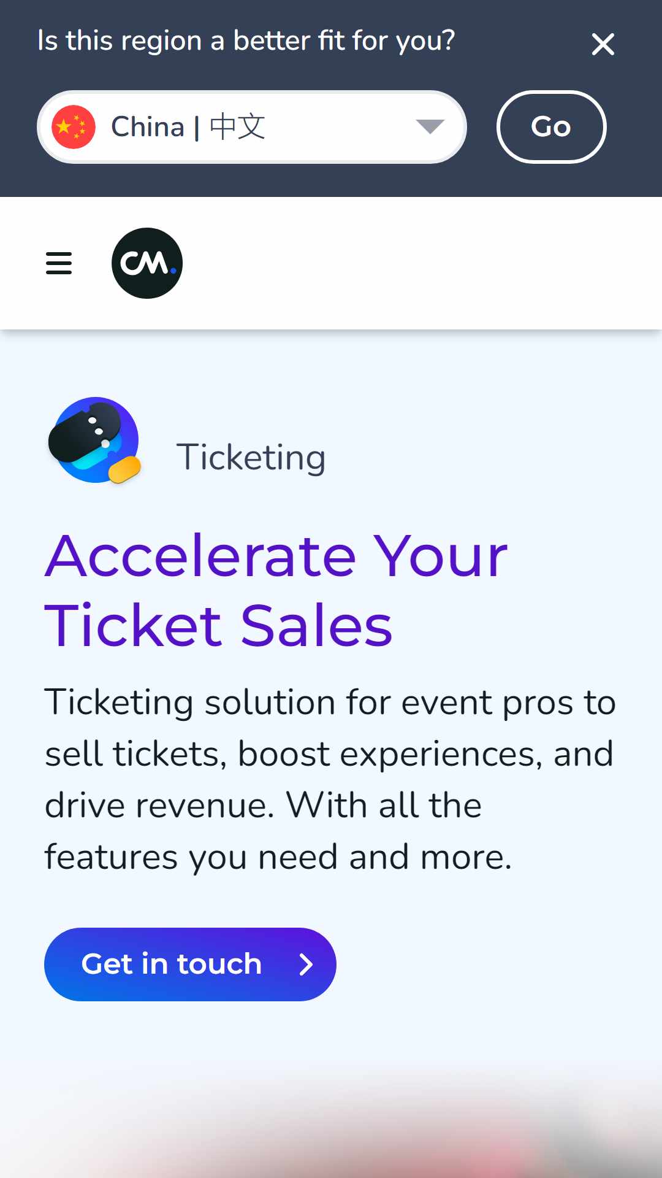Viewport: 662px width, 1178px height.
Task: Select the Ticketing solution description paragraph
Action: pos(330,779)
